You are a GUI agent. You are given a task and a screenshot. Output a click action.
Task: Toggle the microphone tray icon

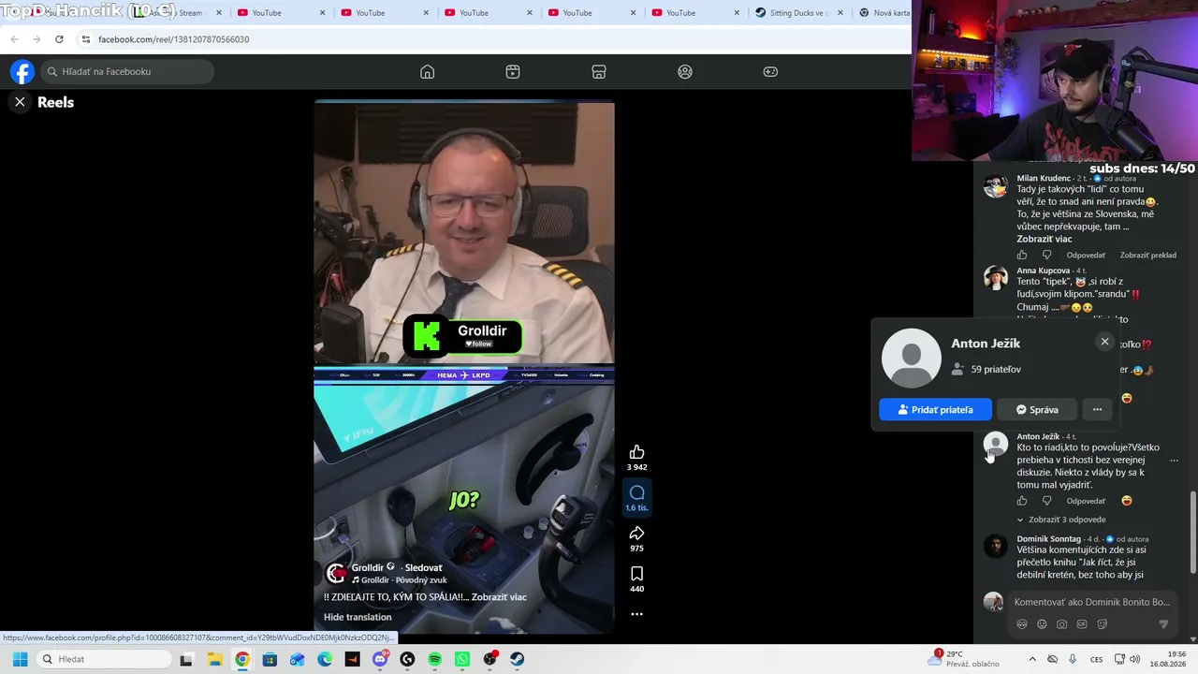[1073, 659]
